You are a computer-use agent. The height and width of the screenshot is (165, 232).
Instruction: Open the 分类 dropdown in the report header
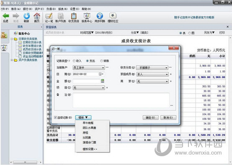[135, 33]
